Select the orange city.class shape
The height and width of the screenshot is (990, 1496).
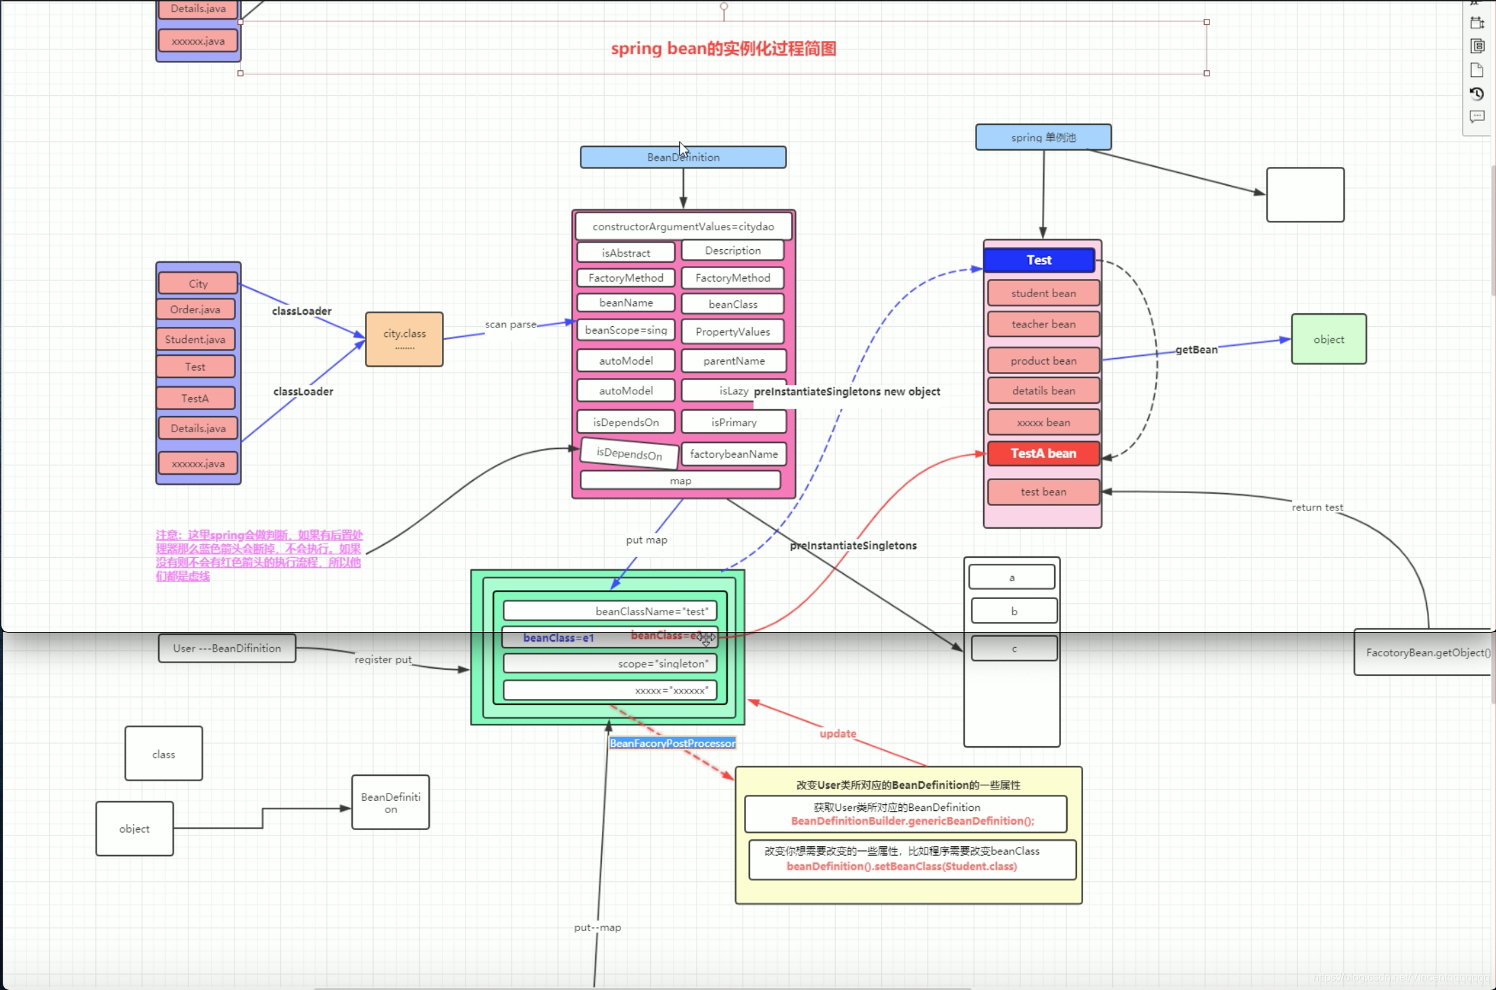point(404,339)
